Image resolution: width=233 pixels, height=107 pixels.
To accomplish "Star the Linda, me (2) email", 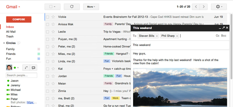I will [53, 61].
